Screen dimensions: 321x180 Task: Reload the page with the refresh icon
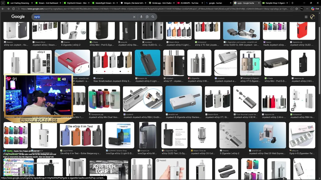click(x=13, y=9)
